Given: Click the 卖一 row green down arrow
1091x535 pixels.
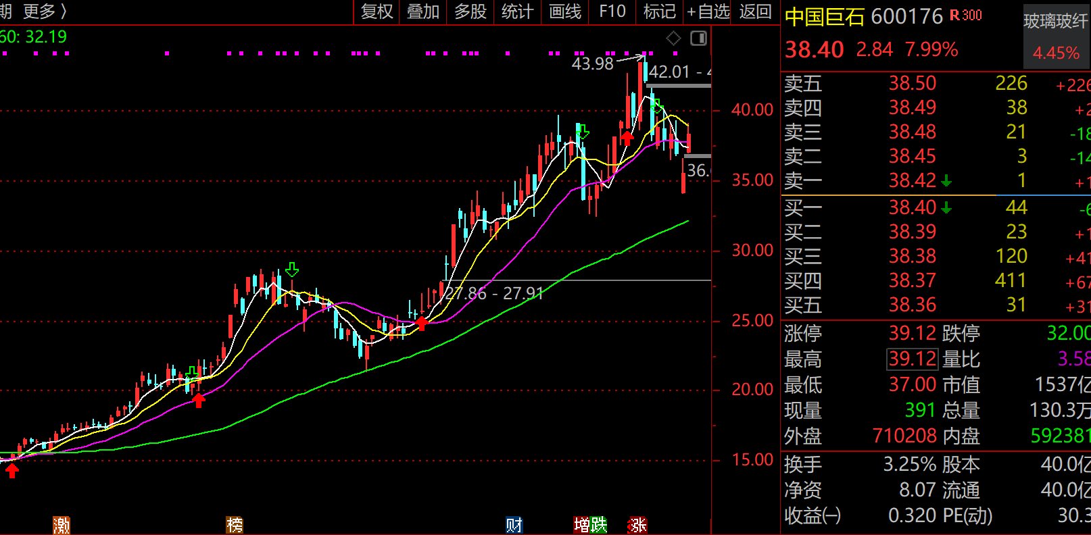Looking at the screenshot, I should [946, 180].
